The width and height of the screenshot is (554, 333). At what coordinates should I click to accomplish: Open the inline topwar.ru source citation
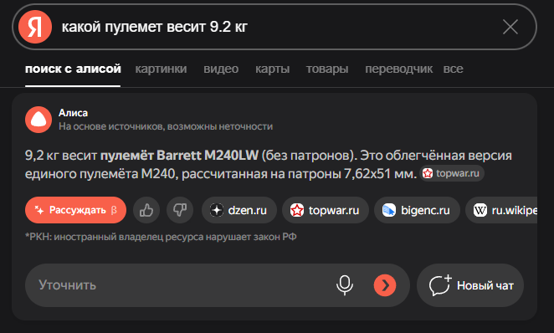pyautogui.click(x=452, y=173)
